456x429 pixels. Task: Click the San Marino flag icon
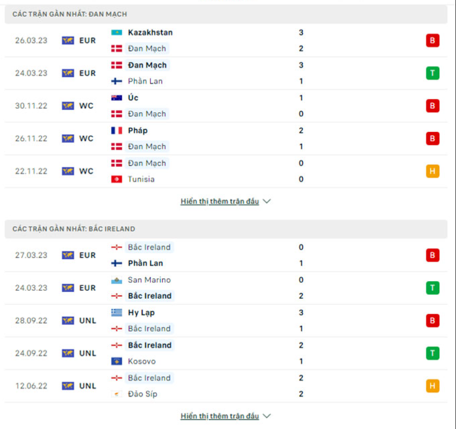(117, 280)
